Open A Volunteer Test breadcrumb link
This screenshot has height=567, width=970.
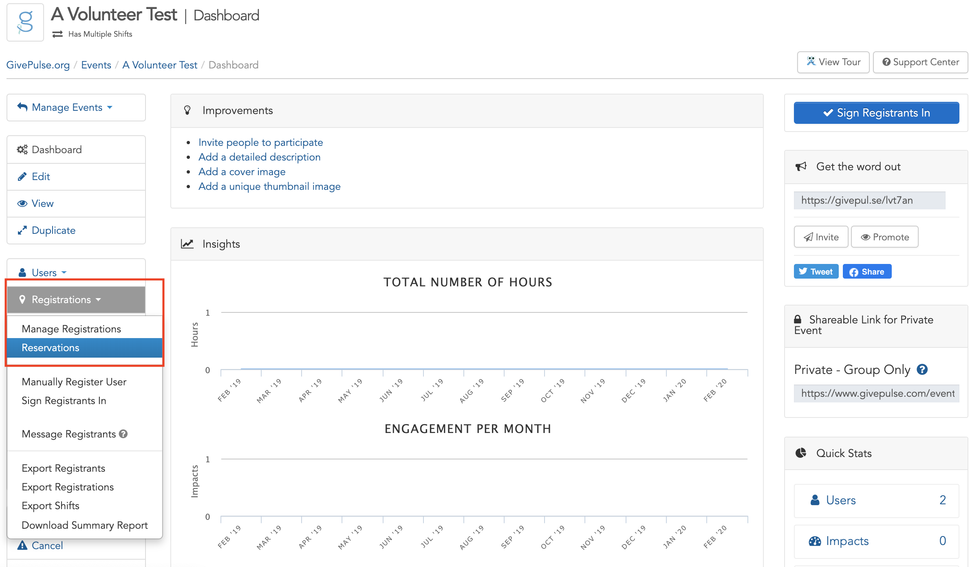(160, 65)
